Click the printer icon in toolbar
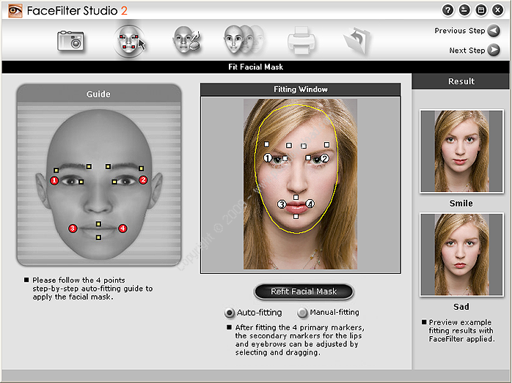Image resolution: width=512 pixels, height=383 pixels. tap(301, 41)
